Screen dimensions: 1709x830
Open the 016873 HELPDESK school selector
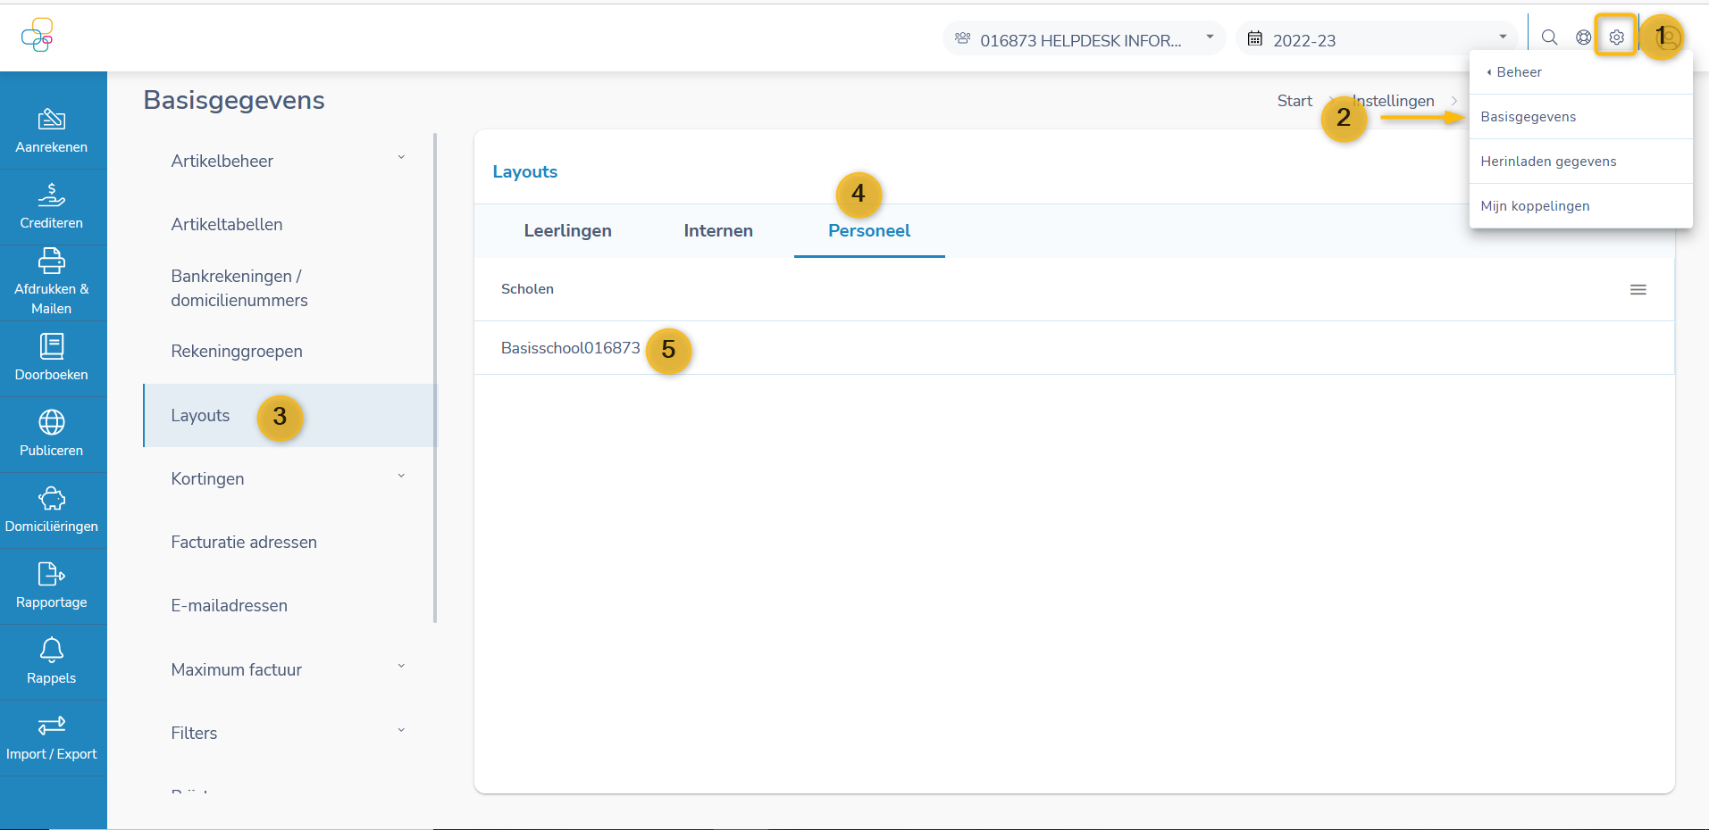pos(1084,39)
